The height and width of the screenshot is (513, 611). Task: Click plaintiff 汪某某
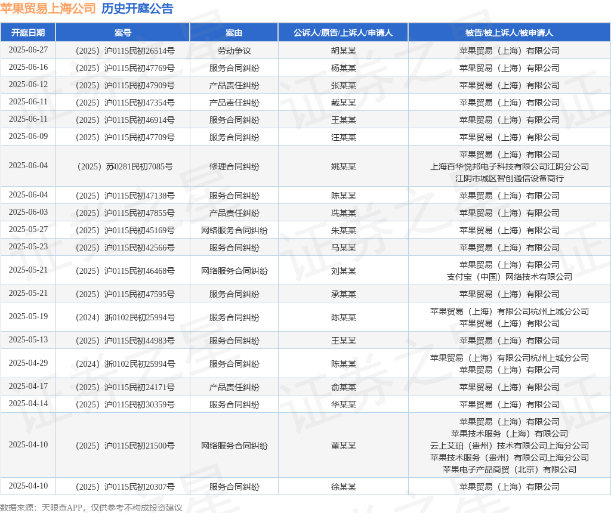coord(343,137)
